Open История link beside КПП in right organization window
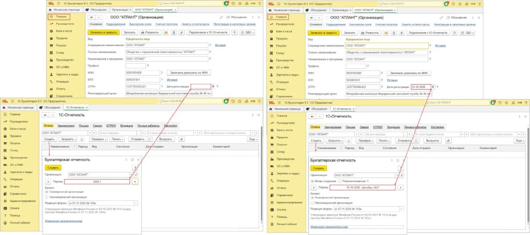This screenshot has height=235, width=530. click(392, 80)
